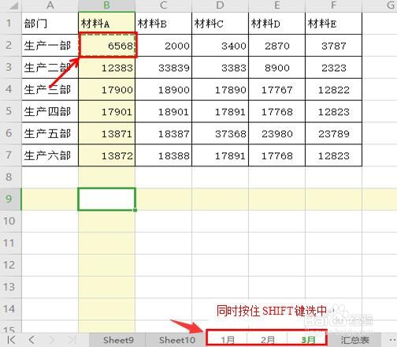Click cell with value 3400
Screen dimensions: 397x347
coord(220,46)
